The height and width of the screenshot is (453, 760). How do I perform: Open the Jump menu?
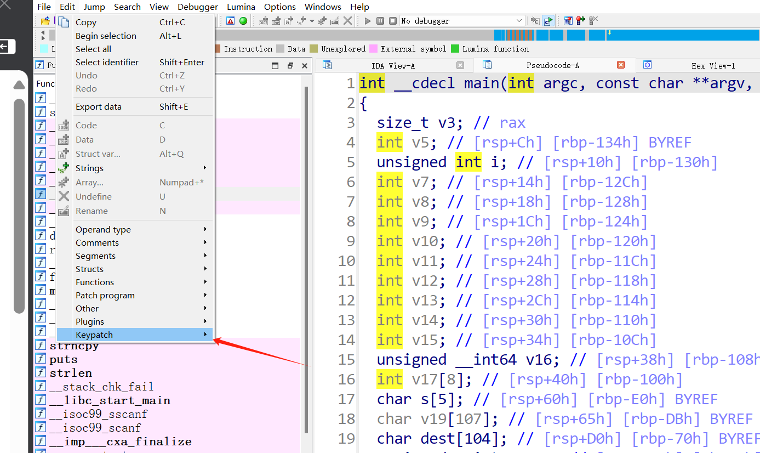point(94,7)
